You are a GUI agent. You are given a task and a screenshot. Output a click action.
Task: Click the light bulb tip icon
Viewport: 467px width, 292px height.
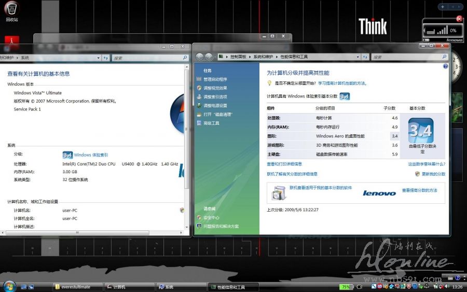(x=269, y=83)
